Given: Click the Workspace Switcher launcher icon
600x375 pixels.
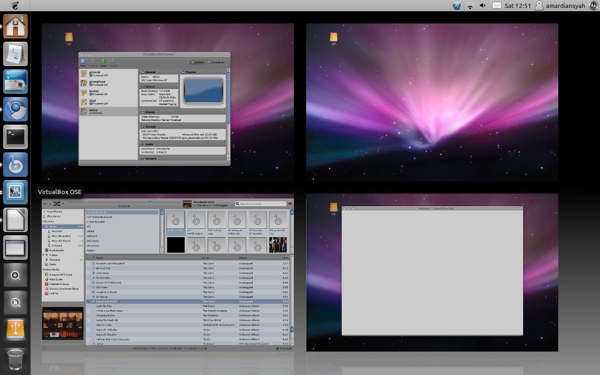Looking at the screenshot, I should pos(15,247).
